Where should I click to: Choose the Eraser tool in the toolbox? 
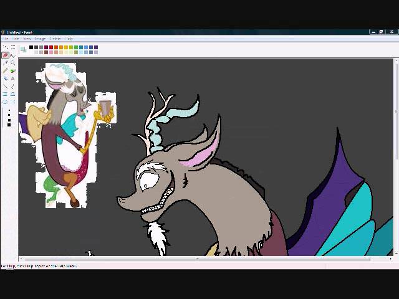pyautogui.click(x=5, y=55)
